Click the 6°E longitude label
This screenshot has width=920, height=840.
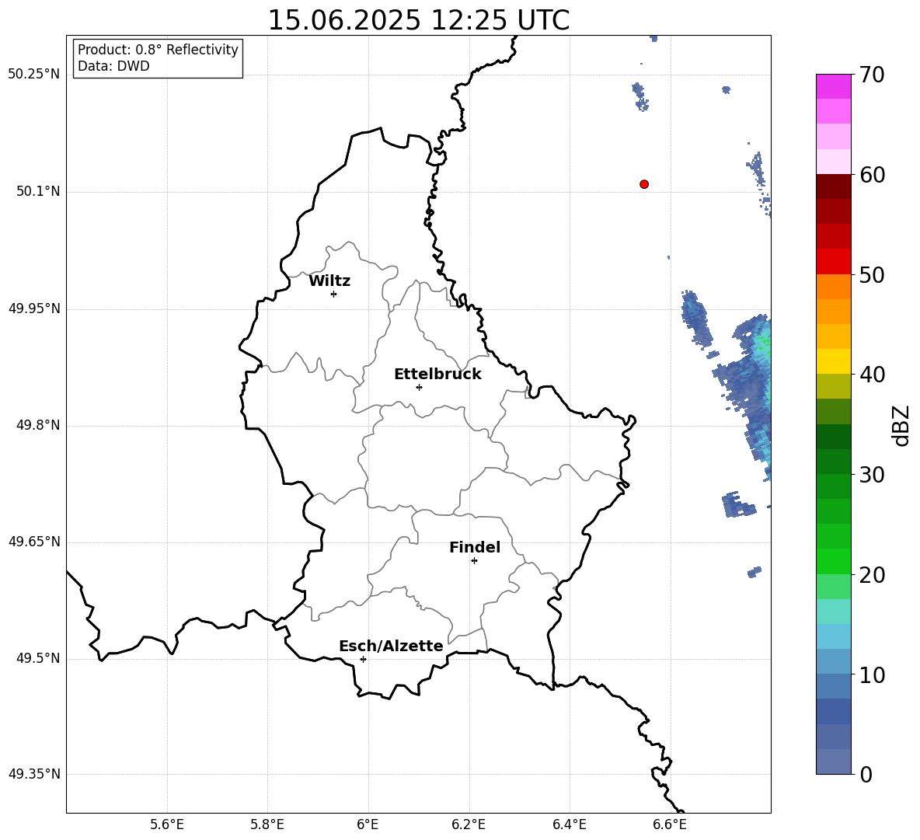tap(368, 825)
